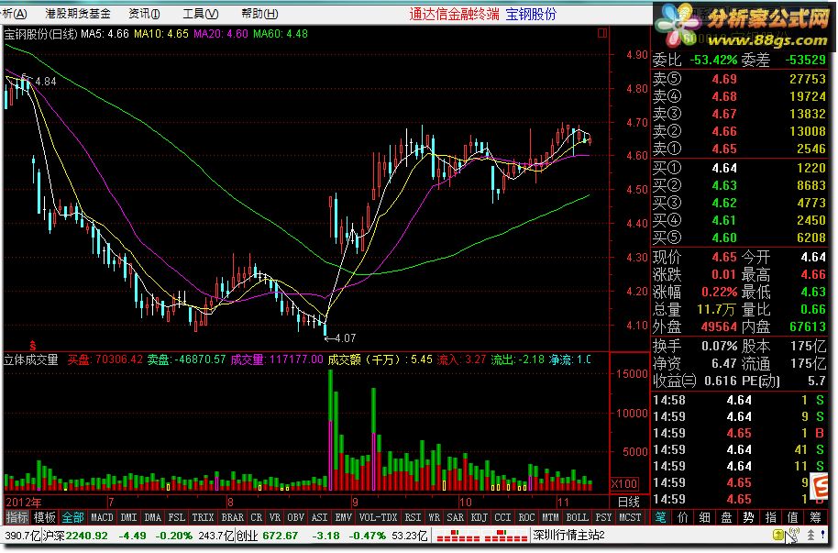838x553 pixels.
Task: Switch to the VOL-TDX indicator
Action: 378,517
